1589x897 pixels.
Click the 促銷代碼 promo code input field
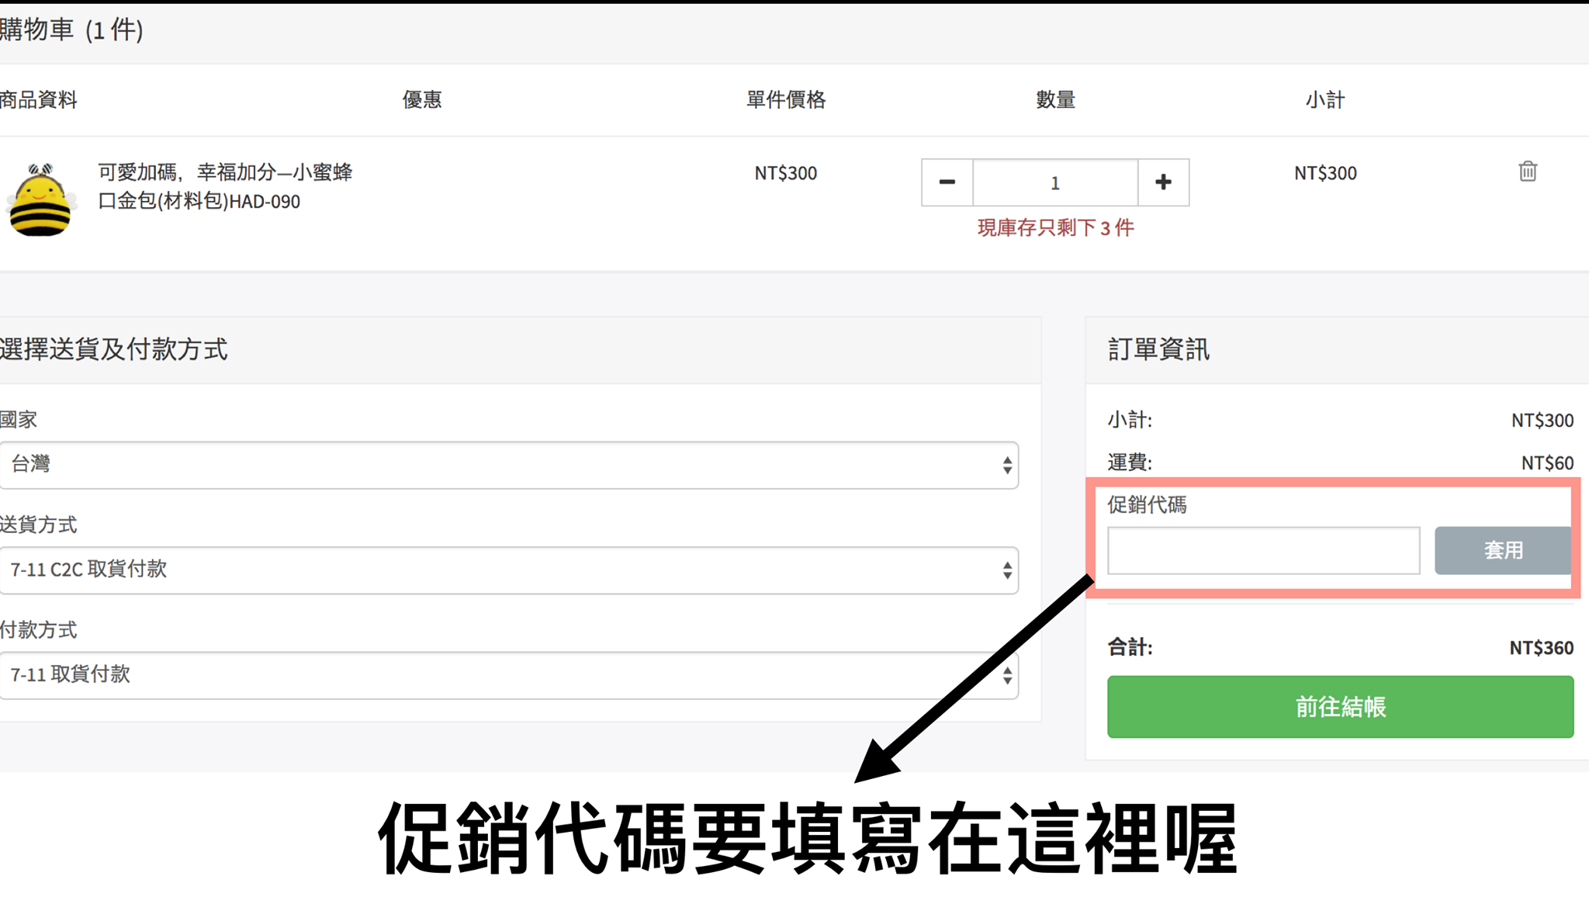pyautogui.click(x=1263, y=551)
